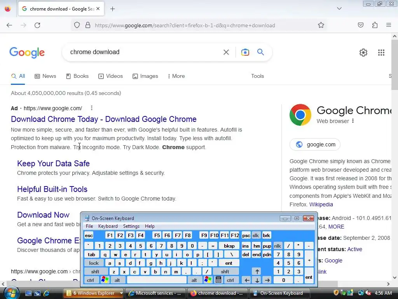Open the Google apps grid icon
Viewport: 398px width, 299px height.
click(x=381, y=53)
